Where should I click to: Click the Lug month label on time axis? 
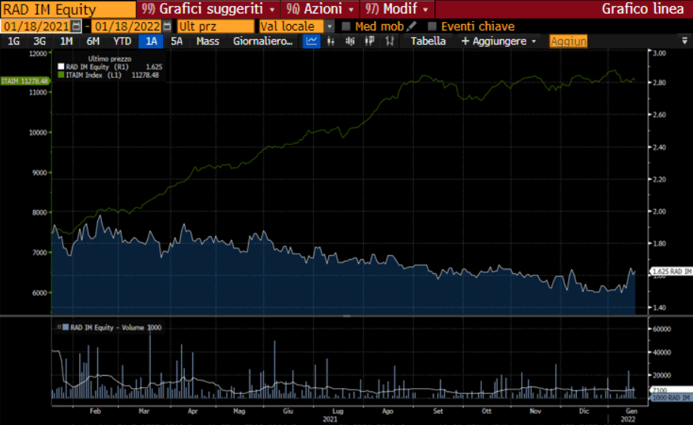338,411
